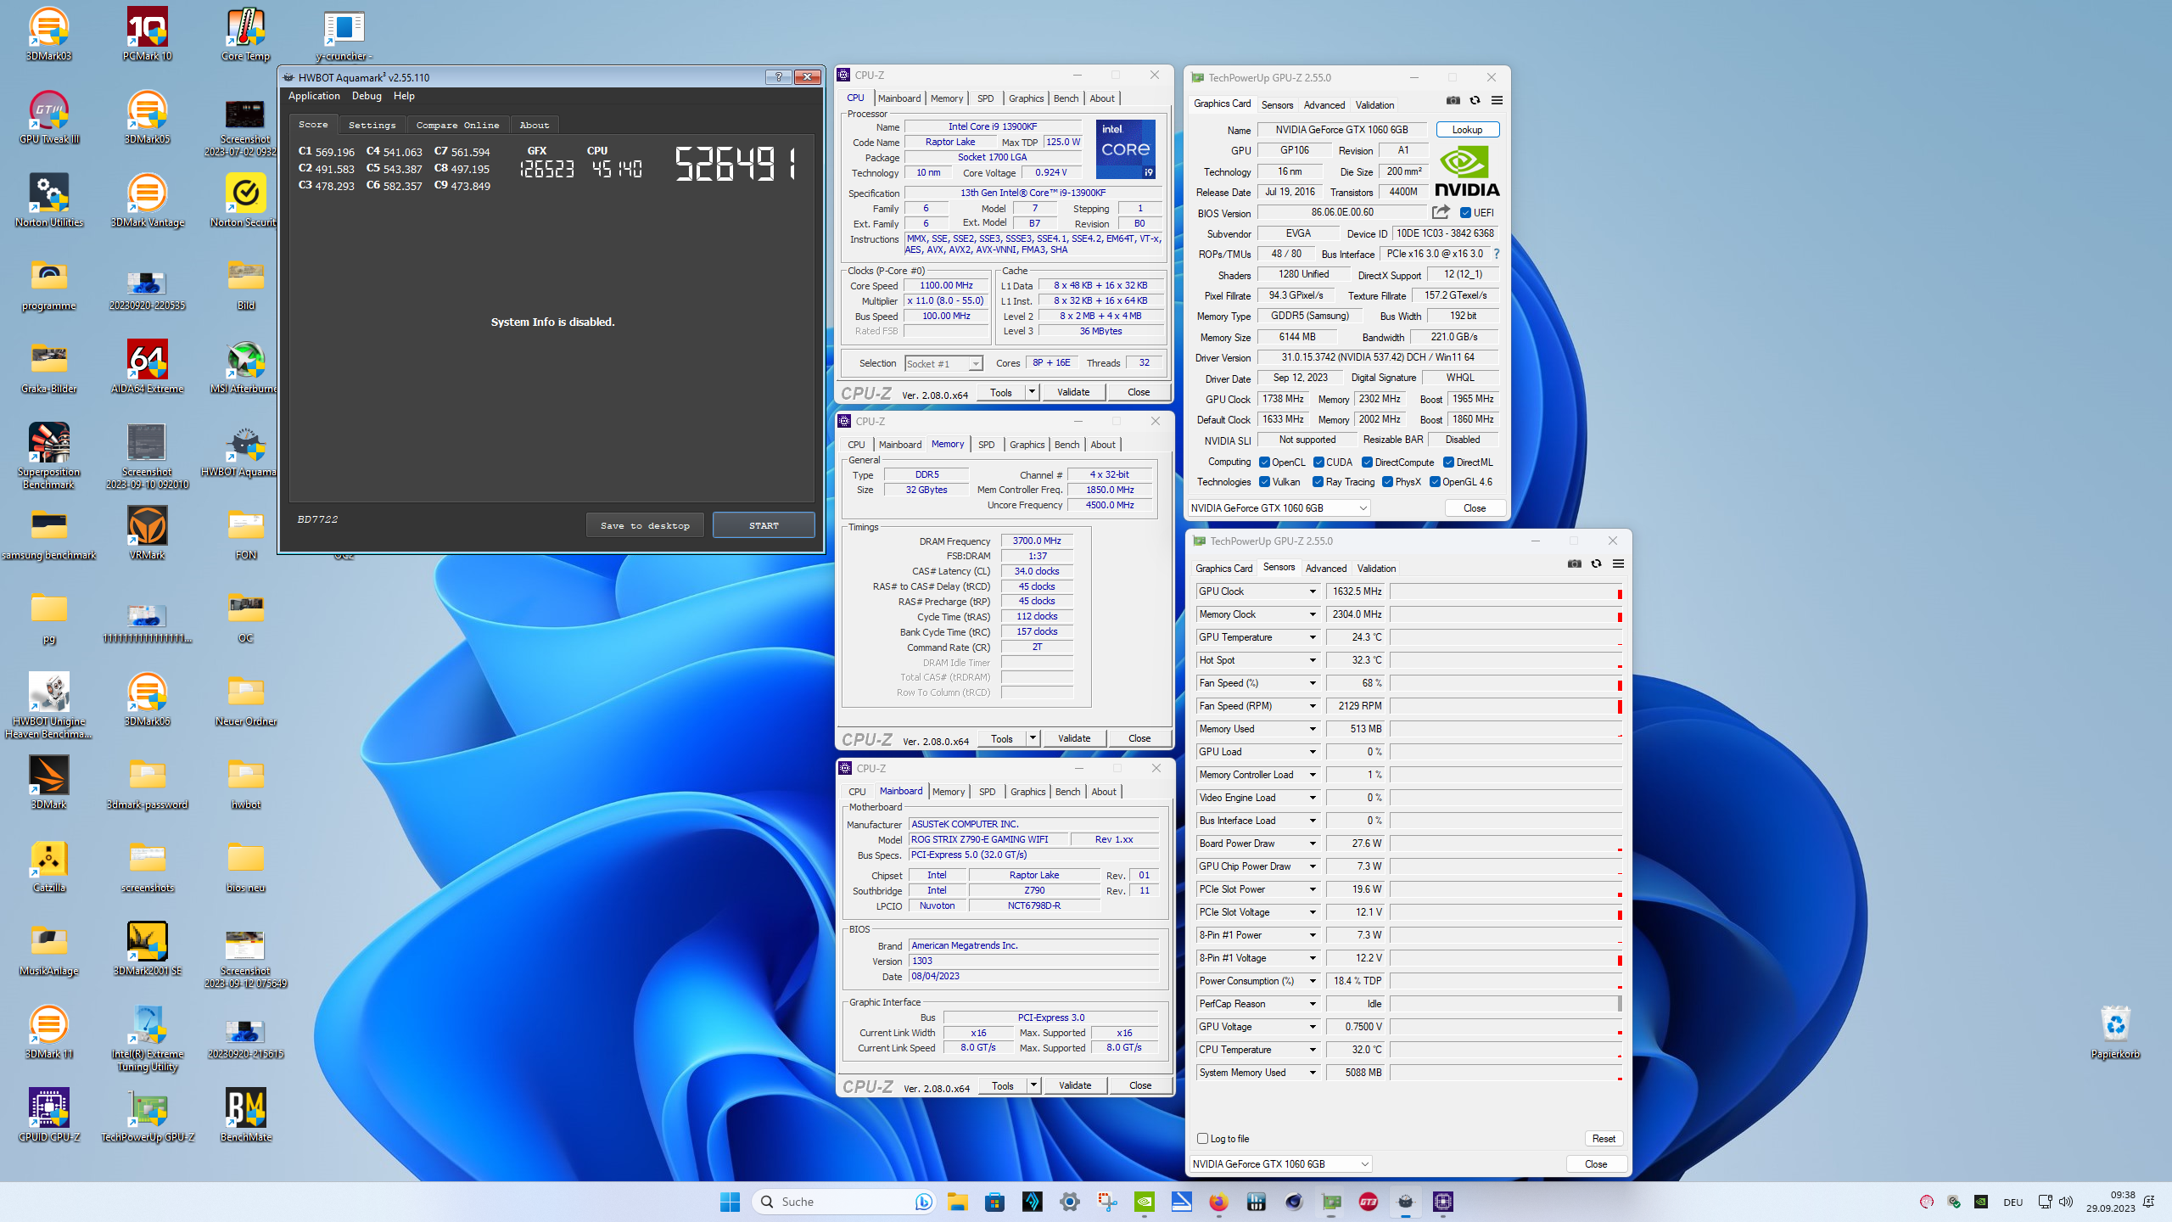
Task: Toggle the UEFI checkbox in GPU-Z
Action: 1465,213
